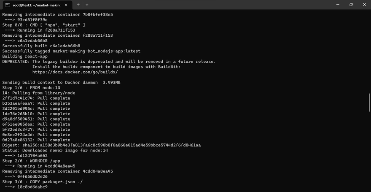This screenshot has height=192, width=371.
Task: Click the sha256 digest hash line
Action: pyautogui.click(x=102, y=145)
